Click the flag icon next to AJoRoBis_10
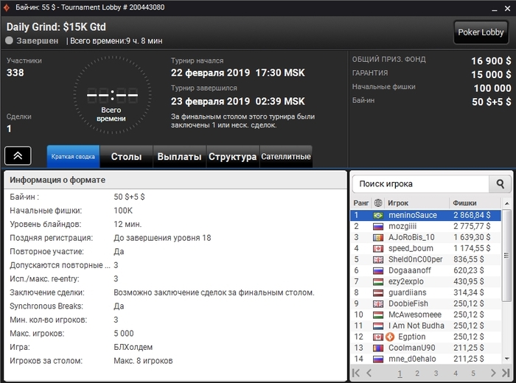The image size is (516, 383). pyautogui.click(x=377, y=237)
